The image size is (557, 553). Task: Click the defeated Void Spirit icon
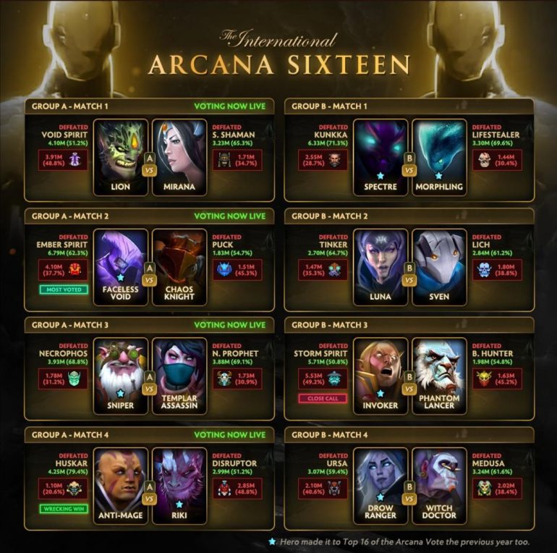pyautogui.click(x=75, y=160)
